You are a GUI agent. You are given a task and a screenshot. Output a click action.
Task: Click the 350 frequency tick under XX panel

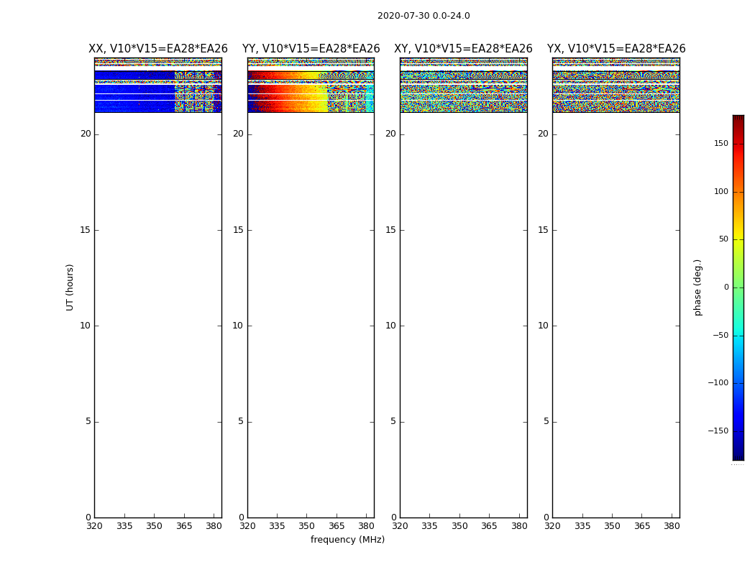point(154,526)
